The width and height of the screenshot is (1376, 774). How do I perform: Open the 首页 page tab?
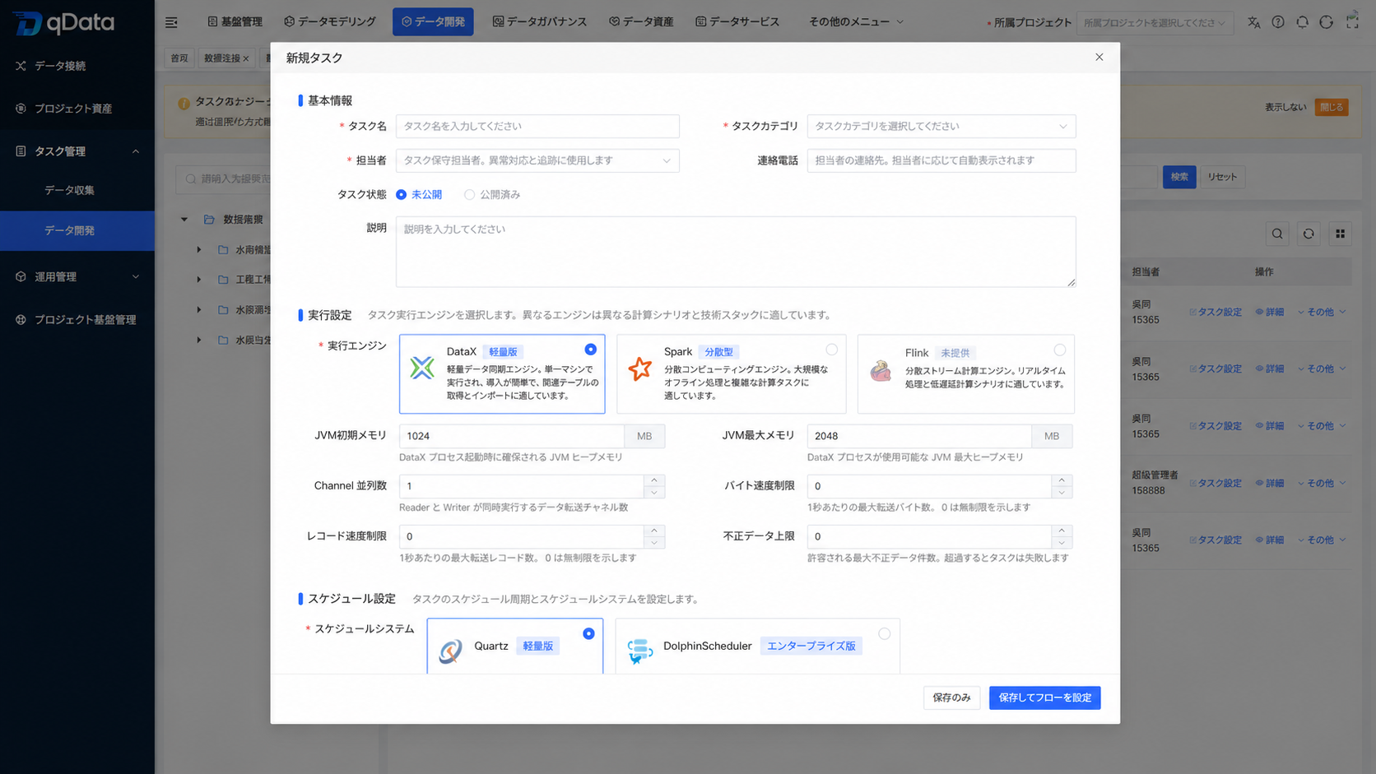179,58
